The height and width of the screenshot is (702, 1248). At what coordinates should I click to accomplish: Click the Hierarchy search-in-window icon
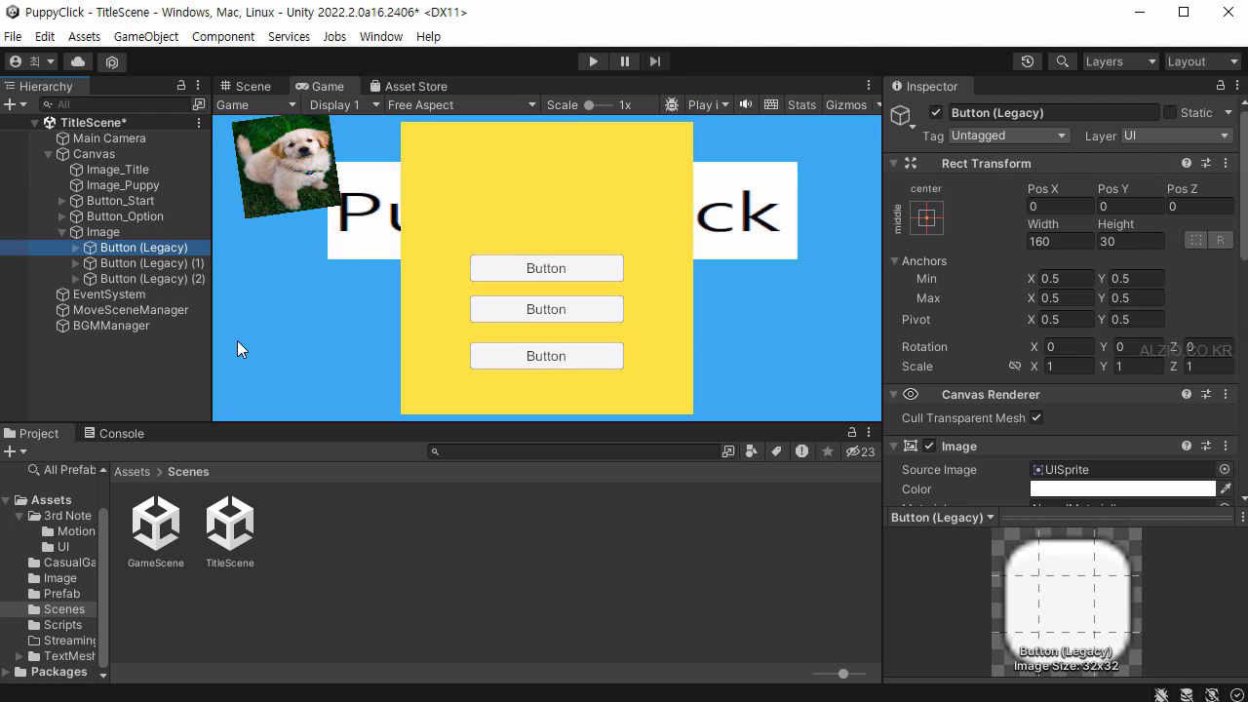tap(199, 104)
